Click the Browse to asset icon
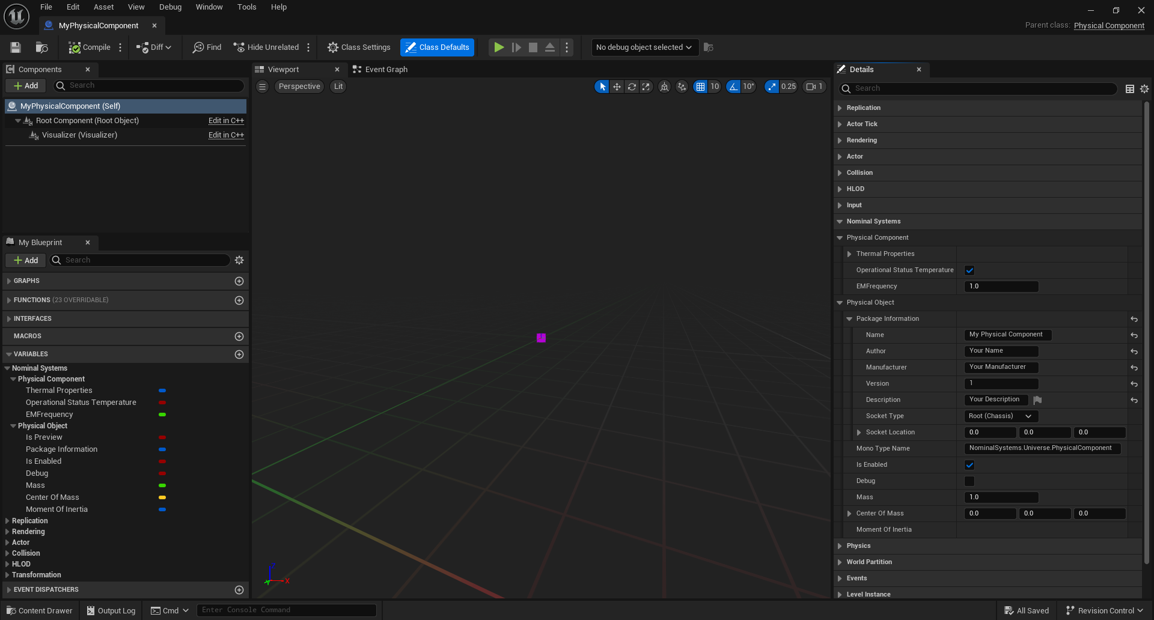 [x=41, y=47]
